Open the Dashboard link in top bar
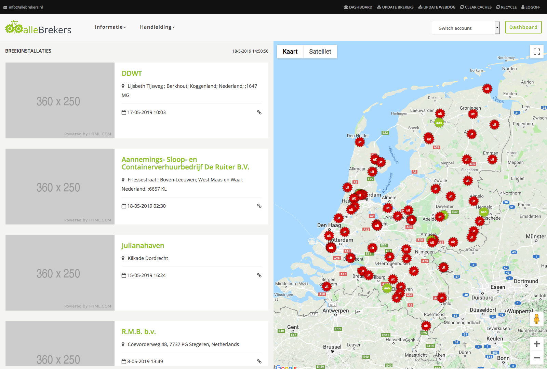 click(358, 7)
